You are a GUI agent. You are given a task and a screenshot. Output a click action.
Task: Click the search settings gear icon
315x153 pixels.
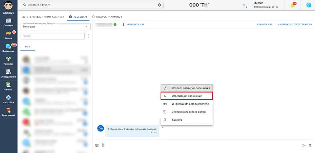tap(159, 5)
